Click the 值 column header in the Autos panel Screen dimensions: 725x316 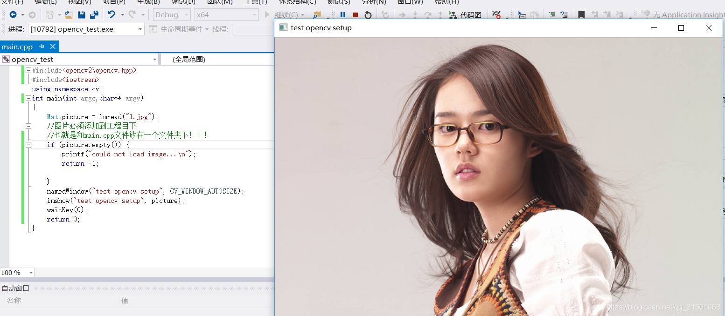point(125,301)
